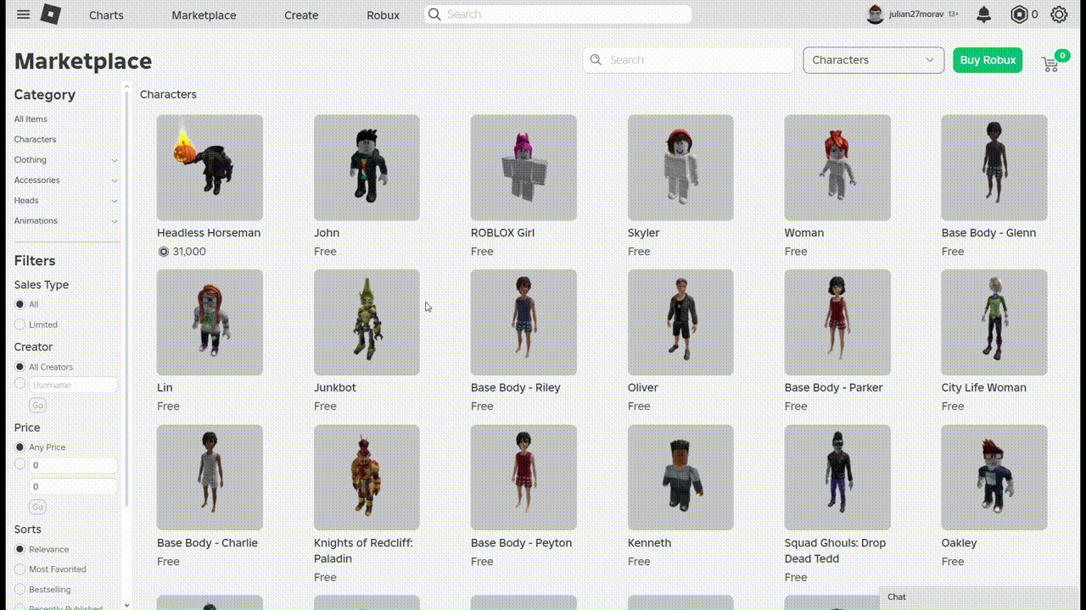Select Characters in the Category sidebar

coord(35,140)
